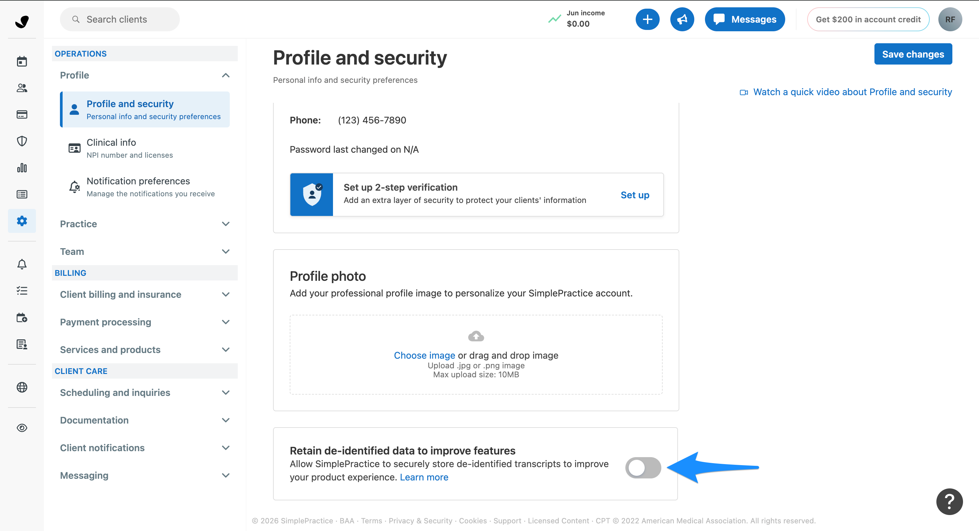Open Licensed Content footer link
The image size is (979, 531).
[558, 520]
